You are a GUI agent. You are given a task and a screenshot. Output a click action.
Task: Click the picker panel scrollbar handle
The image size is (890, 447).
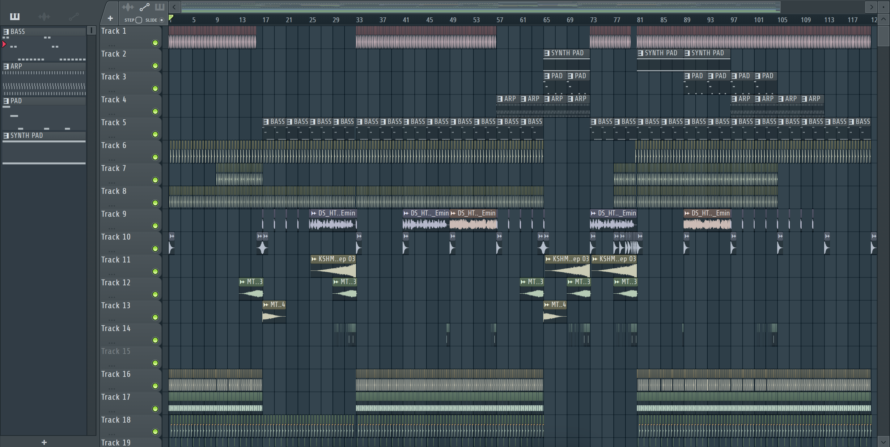point(91,30)
